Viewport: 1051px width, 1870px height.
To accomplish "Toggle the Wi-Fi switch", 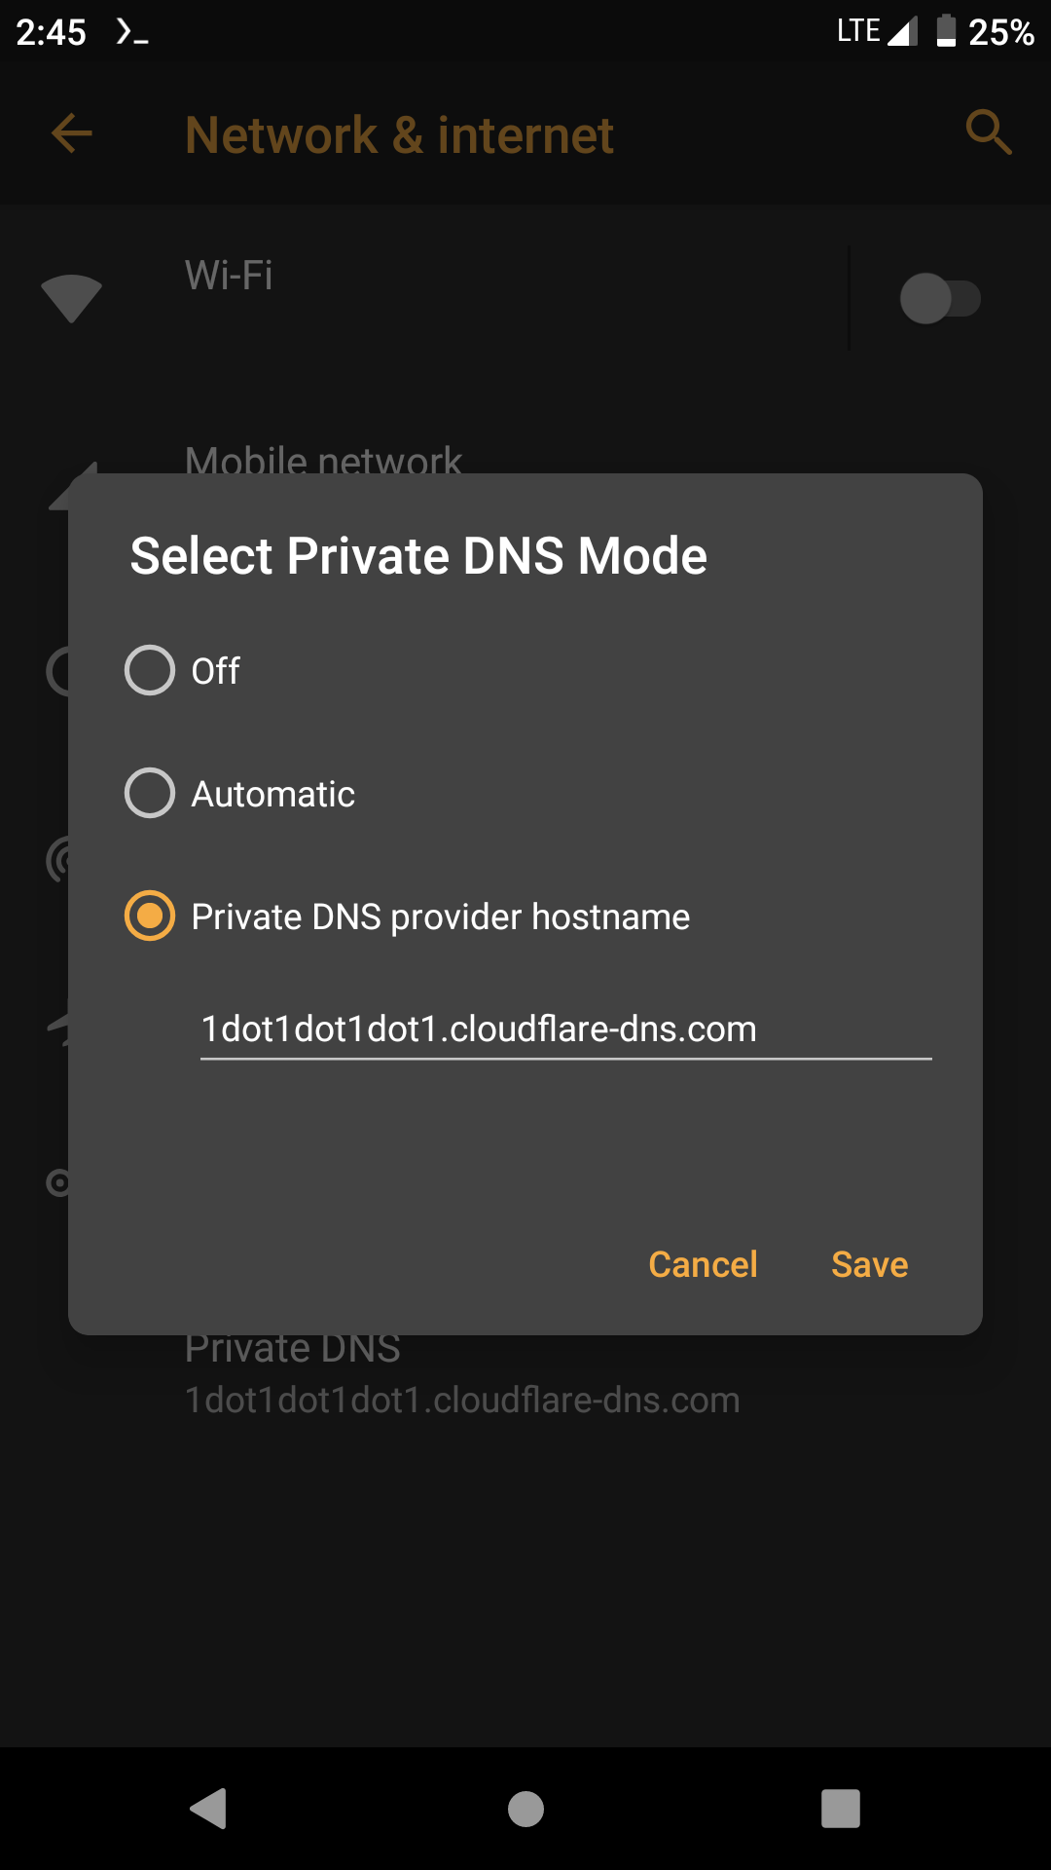I will point(940,298).
